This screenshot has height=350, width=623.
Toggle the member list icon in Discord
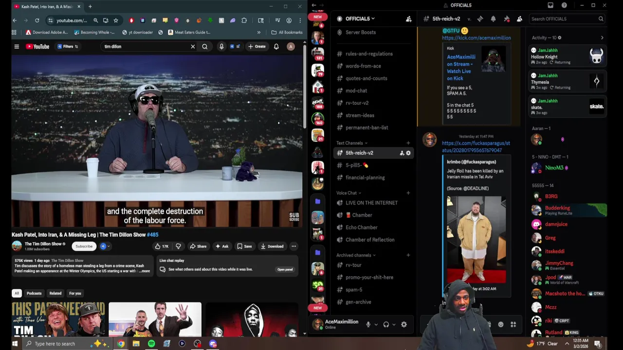click(x=519, y=18)
